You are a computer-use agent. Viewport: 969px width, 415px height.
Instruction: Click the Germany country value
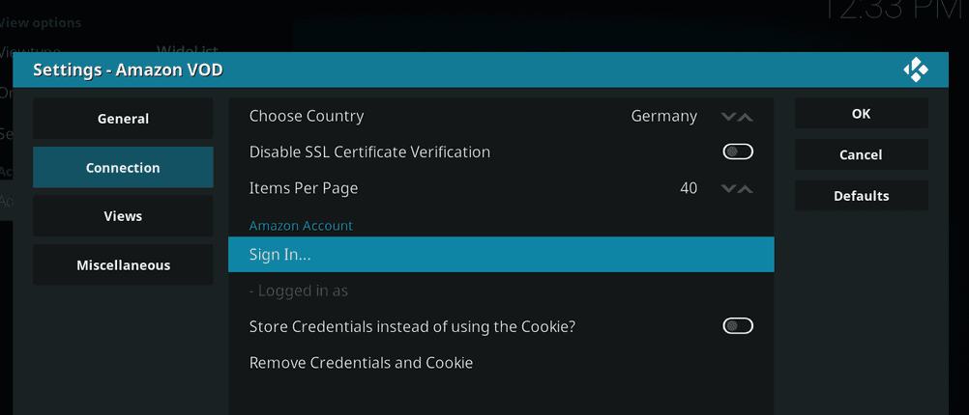click(663, 116)
